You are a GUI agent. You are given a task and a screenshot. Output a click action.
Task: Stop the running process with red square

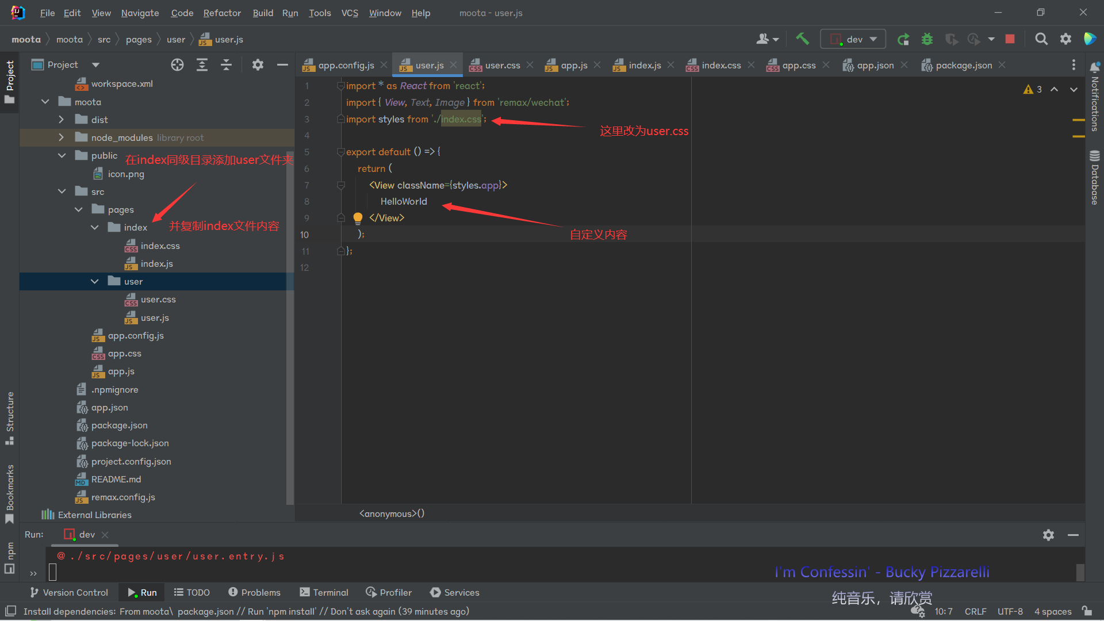[x=1010, y=39]
